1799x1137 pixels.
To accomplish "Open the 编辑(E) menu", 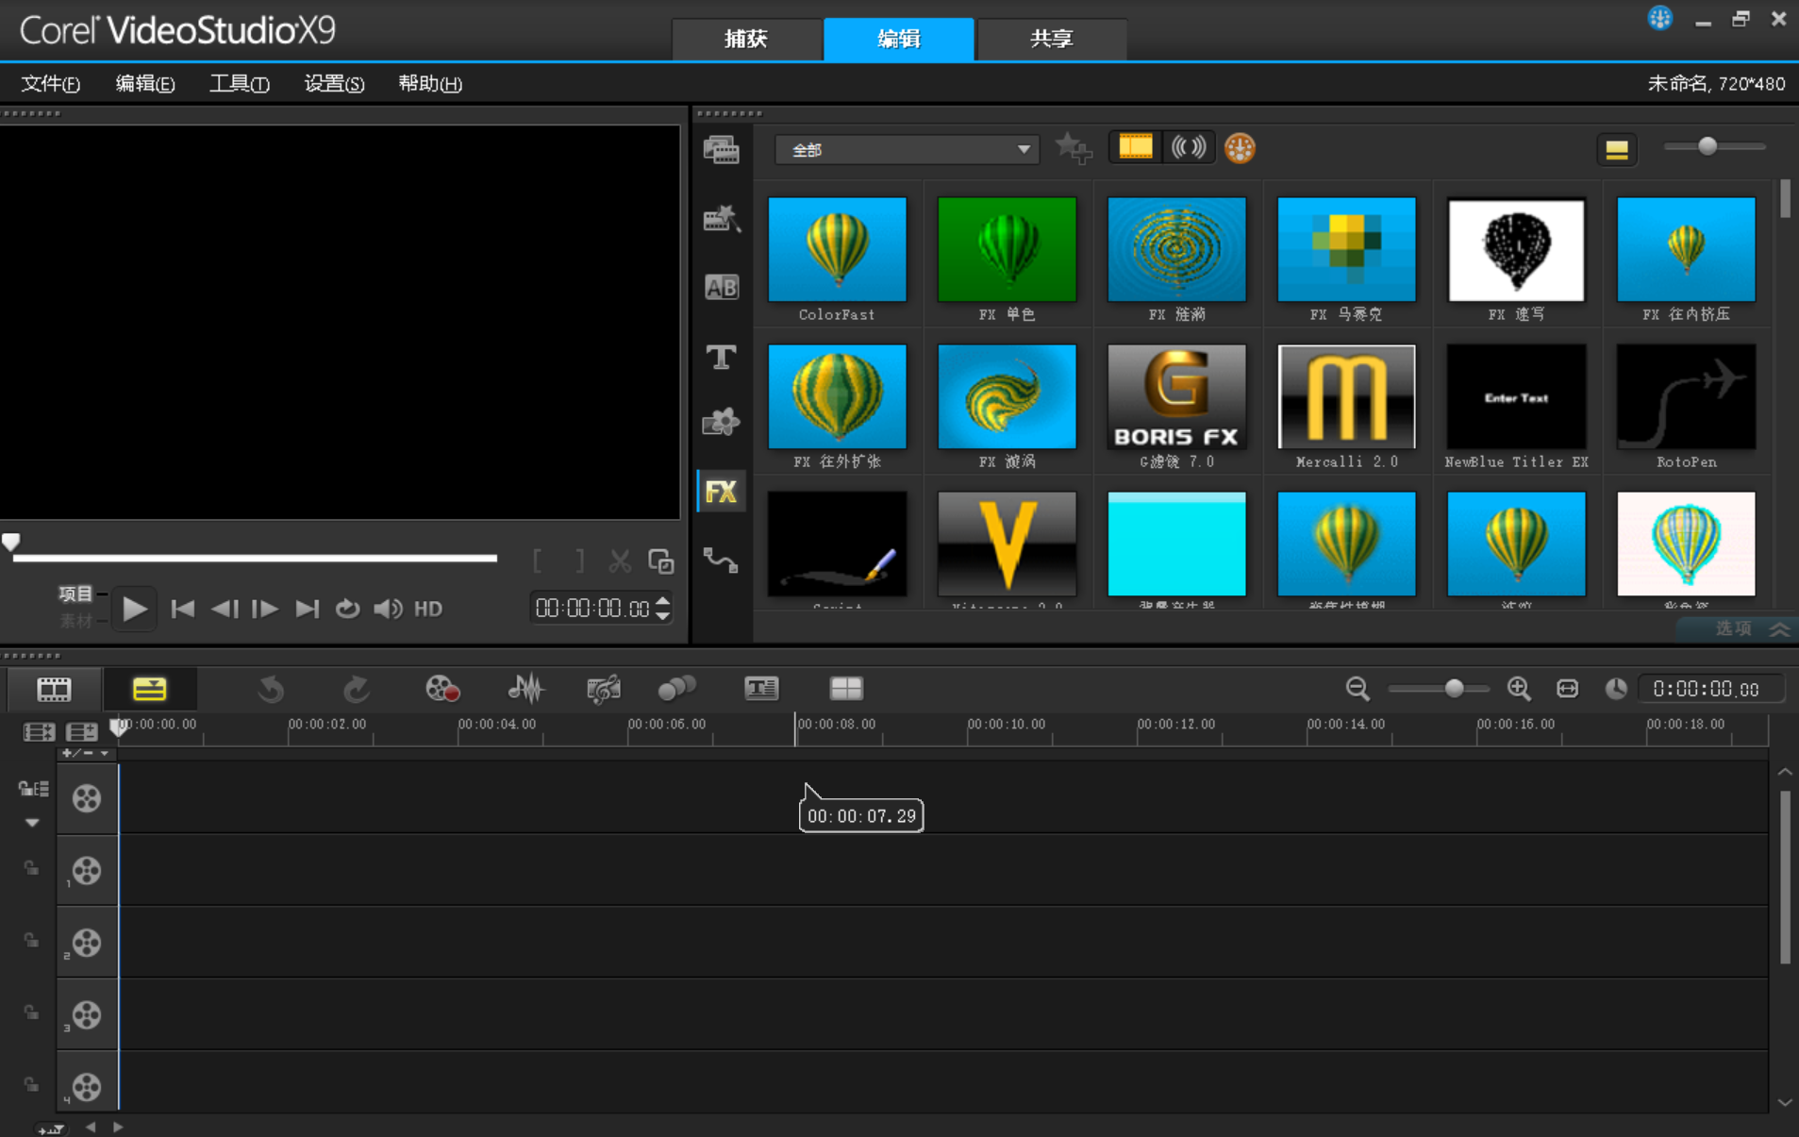I will 145,84.
